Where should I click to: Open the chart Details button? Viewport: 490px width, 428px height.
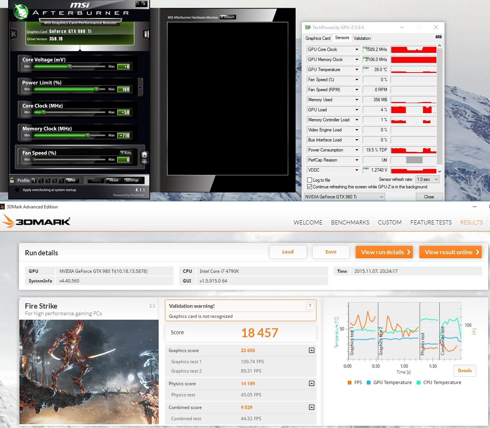click(465, 371)
